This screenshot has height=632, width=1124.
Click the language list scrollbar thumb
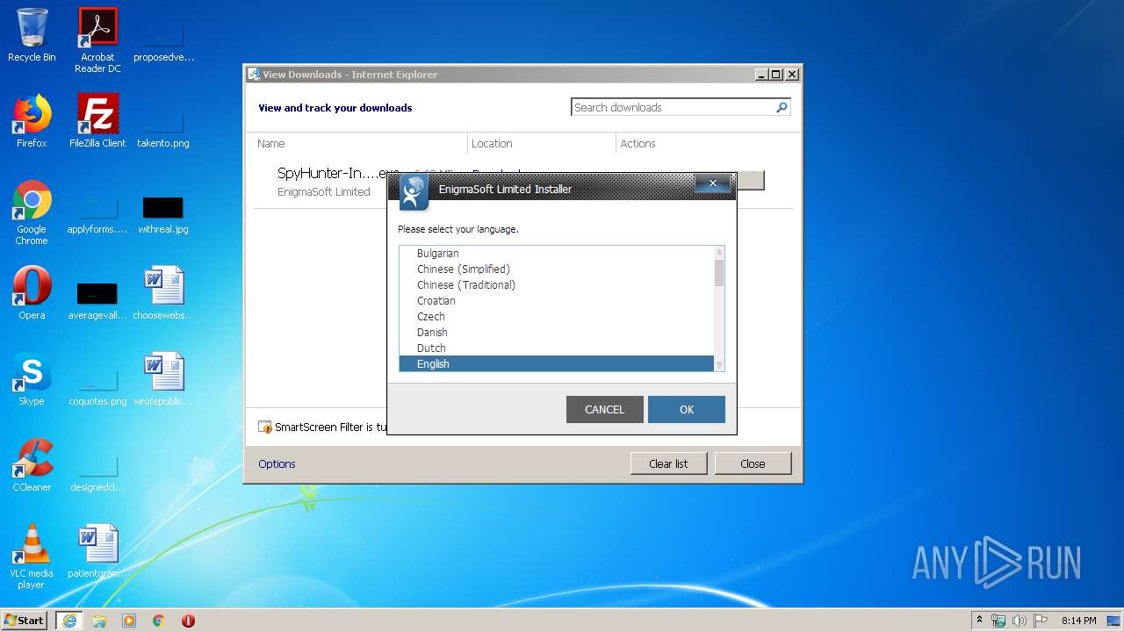coord(719,272)
